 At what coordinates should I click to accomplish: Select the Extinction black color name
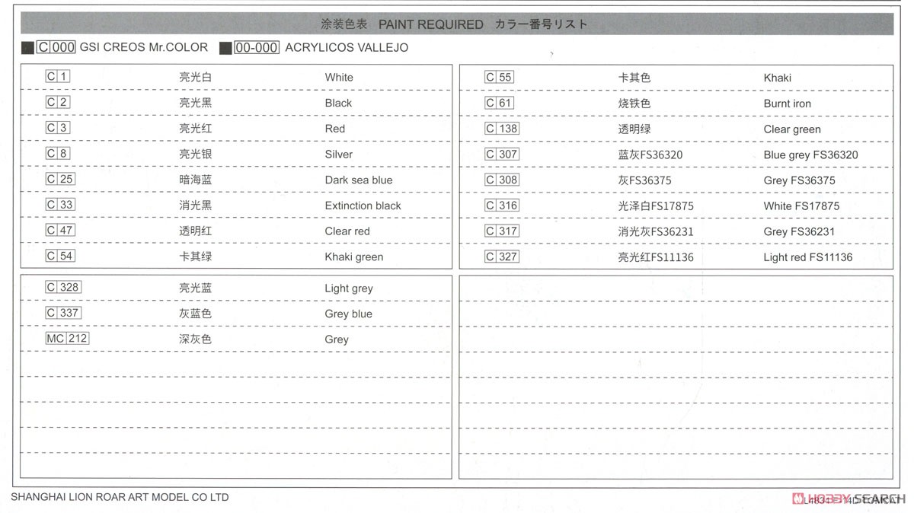pyautogui.click(x=363, y=206)
